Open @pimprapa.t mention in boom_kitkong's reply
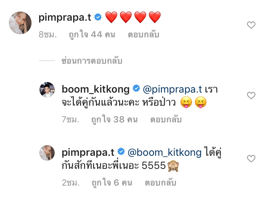Viewport: 257px width, 199px height. tap(172, 89)
